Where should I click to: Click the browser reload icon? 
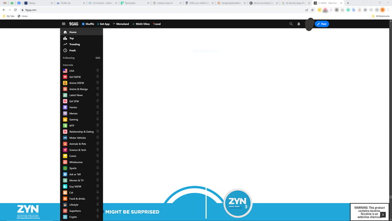[15, 10]
